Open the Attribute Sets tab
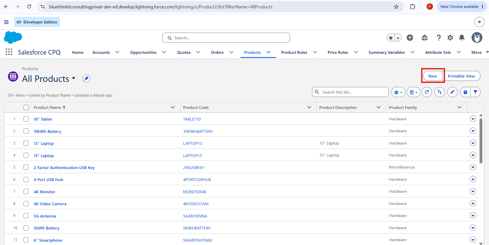This screenshot has height=245, width=489. (x=438, y=52)
